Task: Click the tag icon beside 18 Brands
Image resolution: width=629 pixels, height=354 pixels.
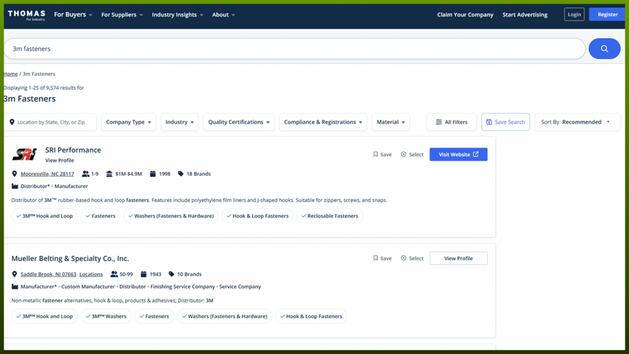Action: [181, 174]
